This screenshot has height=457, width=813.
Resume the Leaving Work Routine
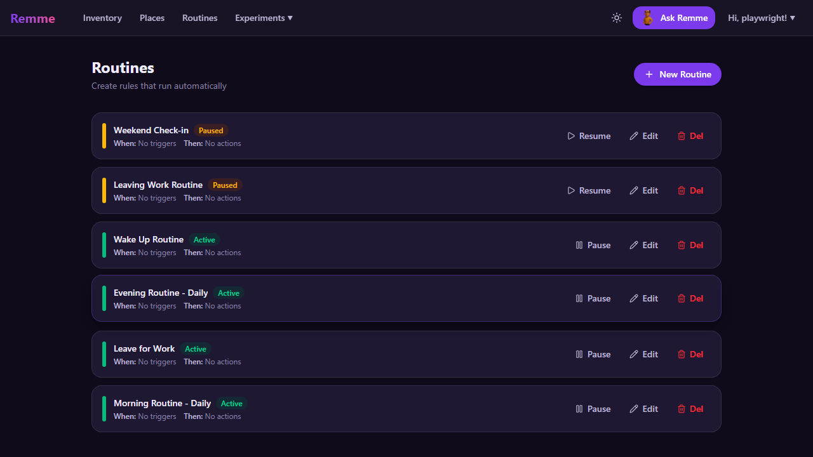tap(589, 190)
